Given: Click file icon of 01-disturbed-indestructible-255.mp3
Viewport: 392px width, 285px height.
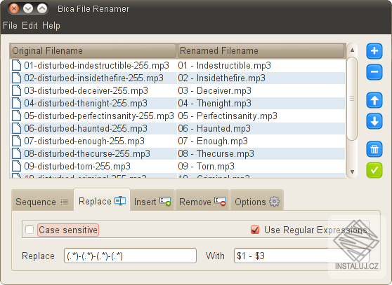Looking at the screenshot, I should coord(16,65).
